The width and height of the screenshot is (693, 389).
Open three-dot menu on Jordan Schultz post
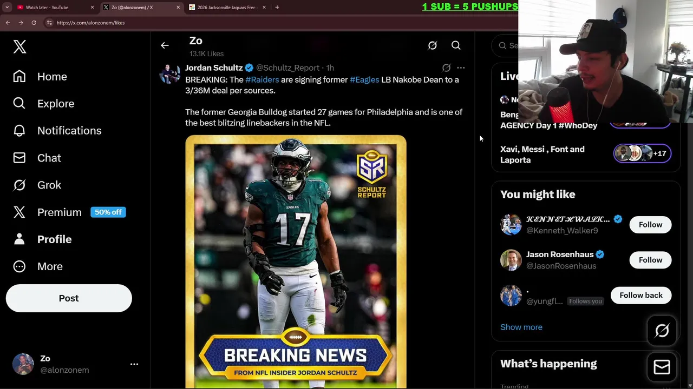(461, 68)
